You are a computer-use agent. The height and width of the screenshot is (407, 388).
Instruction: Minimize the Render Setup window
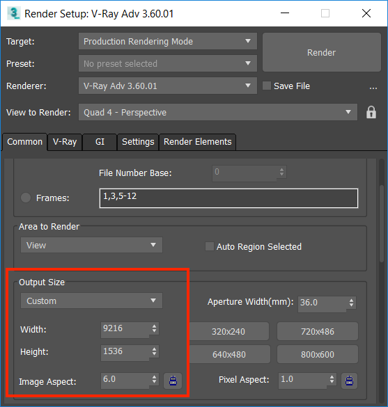[285, 13]
